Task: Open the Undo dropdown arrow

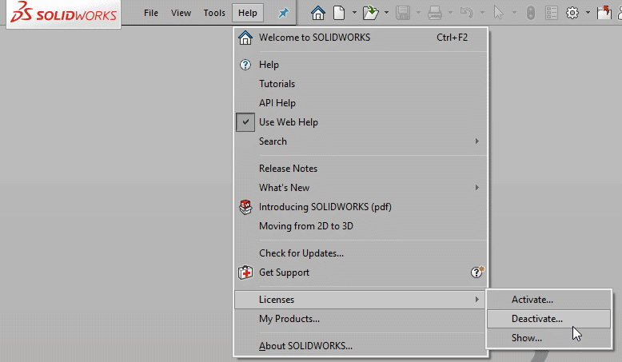Action: point(482,13)
